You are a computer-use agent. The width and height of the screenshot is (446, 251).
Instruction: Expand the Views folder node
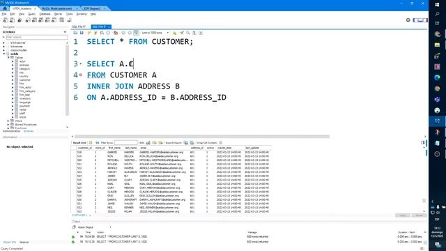pos(8,121)
